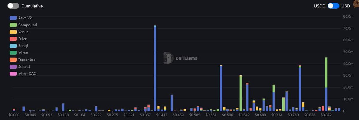Toggle the Benqi series label
This screenshot has height=120, width=359.
[23, 46]
